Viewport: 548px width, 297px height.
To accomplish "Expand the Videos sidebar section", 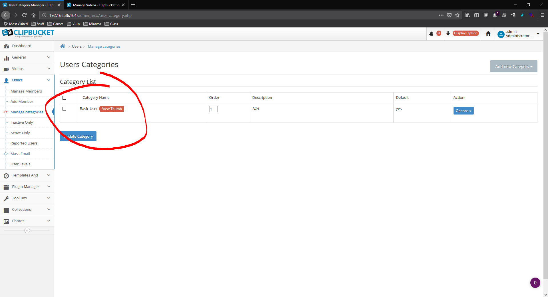I will click(18, 69).
